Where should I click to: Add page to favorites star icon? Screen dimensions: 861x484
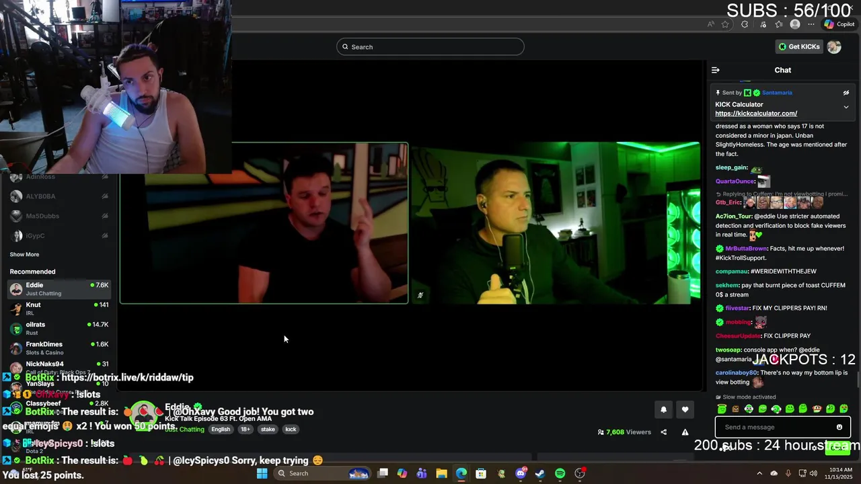(x=725, y=24)
